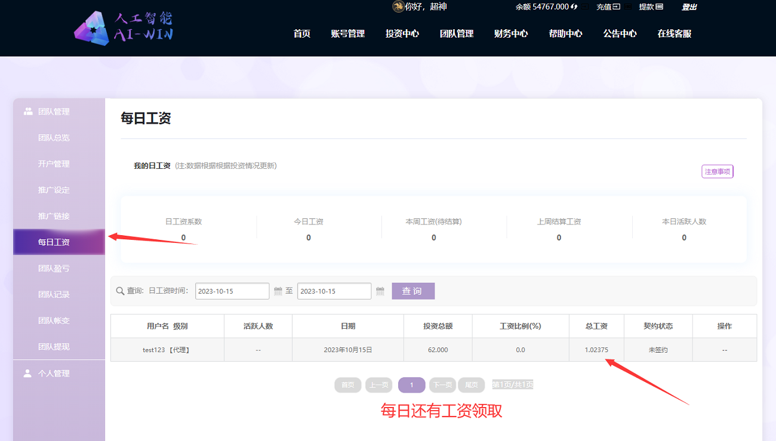Screen dimensions: 776x441
Task: Click the 充值 recharge icon
Action: (x=617, y=7)
